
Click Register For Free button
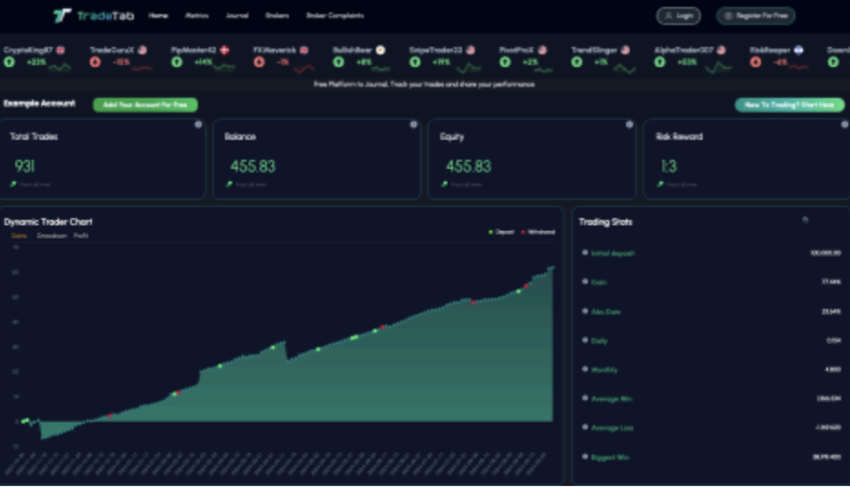(x=755, y=15)
